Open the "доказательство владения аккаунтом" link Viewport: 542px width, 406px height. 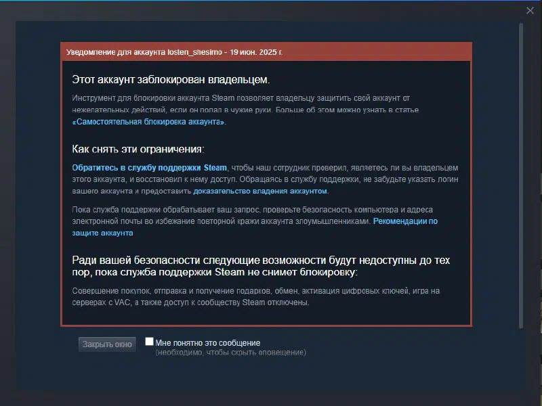(260, 191)
